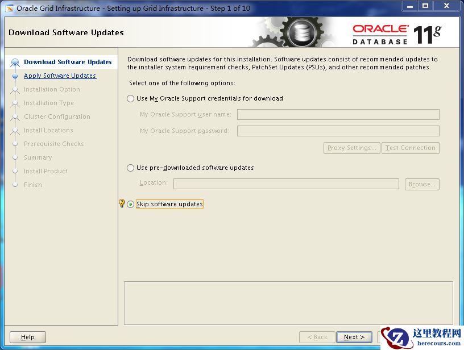Click Prerequisite Checks step in sidebar
This screenshot has height=350, width=464.
[x=54, y=144]
